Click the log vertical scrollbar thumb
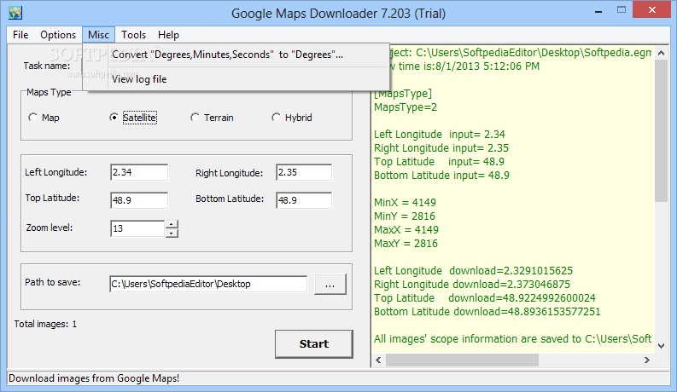677x392 pixels. (x=661, y=130)
